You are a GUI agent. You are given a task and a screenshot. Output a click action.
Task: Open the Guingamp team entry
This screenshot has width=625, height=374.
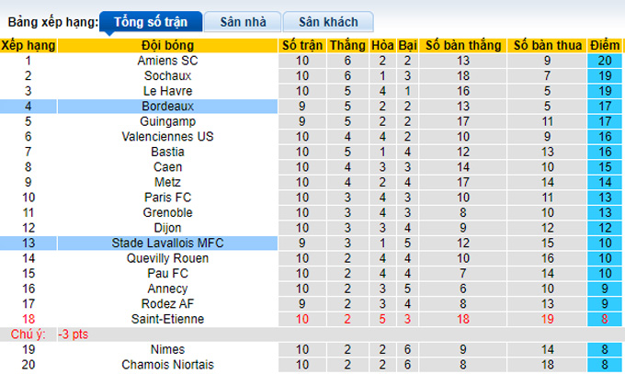(167, 121)
